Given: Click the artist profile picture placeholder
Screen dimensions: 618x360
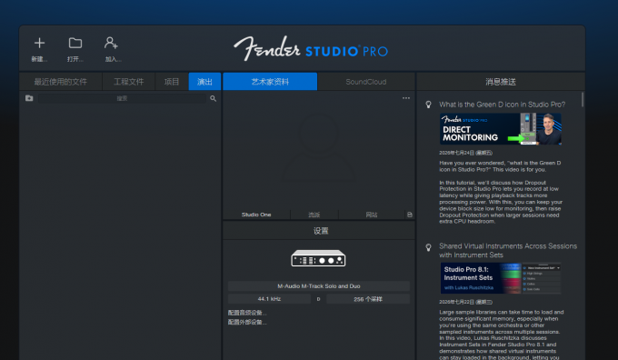Looking at the screenshot, I should 319,146.
